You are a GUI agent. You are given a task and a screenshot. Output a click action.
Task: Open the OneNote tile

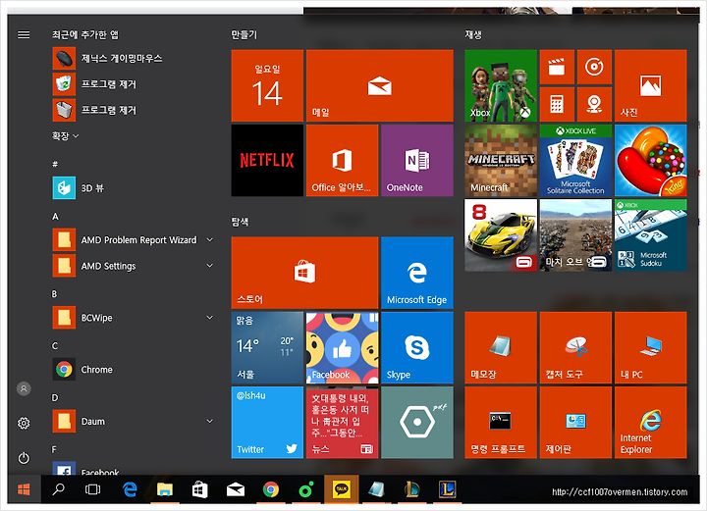click(417, 160)
